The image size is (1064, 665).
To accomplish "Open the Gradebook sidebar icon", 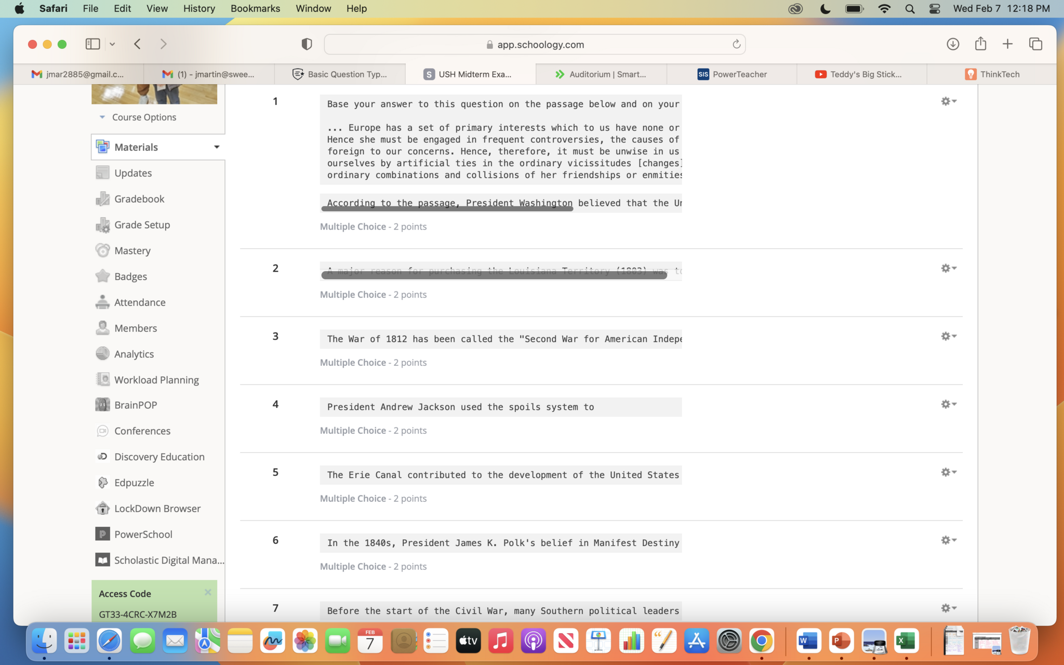I will (x=103, y=198).
